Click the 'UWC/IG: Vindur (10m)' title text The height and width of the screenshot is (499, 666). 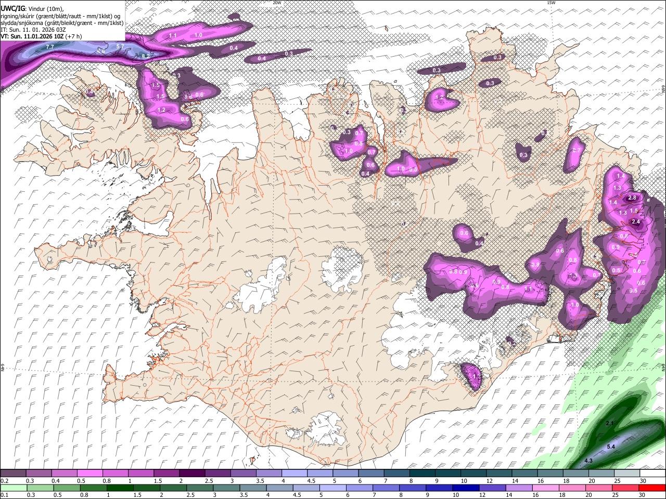tap(32, 9)
